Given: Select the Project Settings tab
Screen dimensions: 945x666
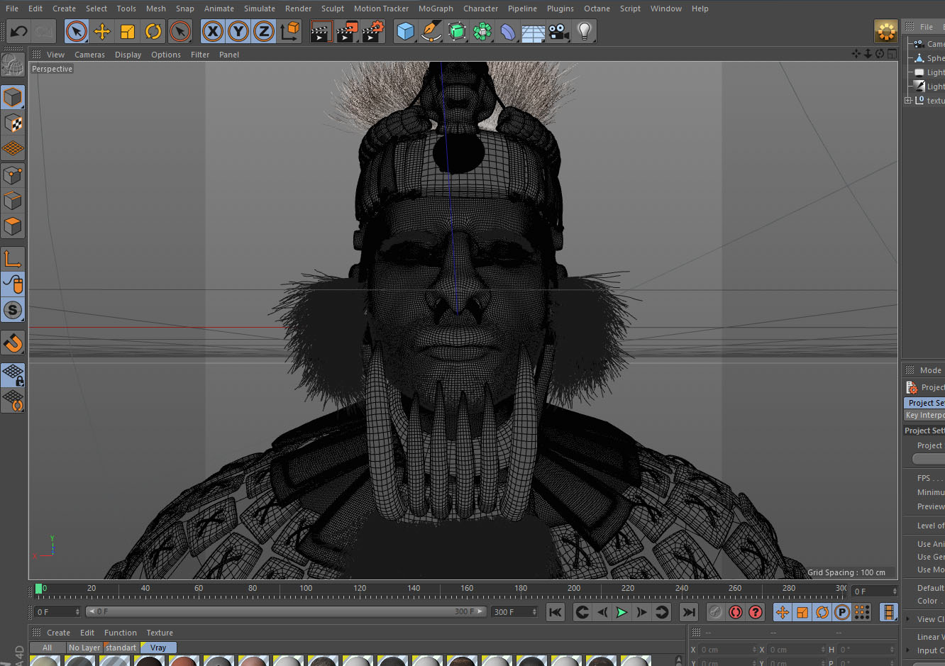Looking at the screenshot, I should 924,402.
